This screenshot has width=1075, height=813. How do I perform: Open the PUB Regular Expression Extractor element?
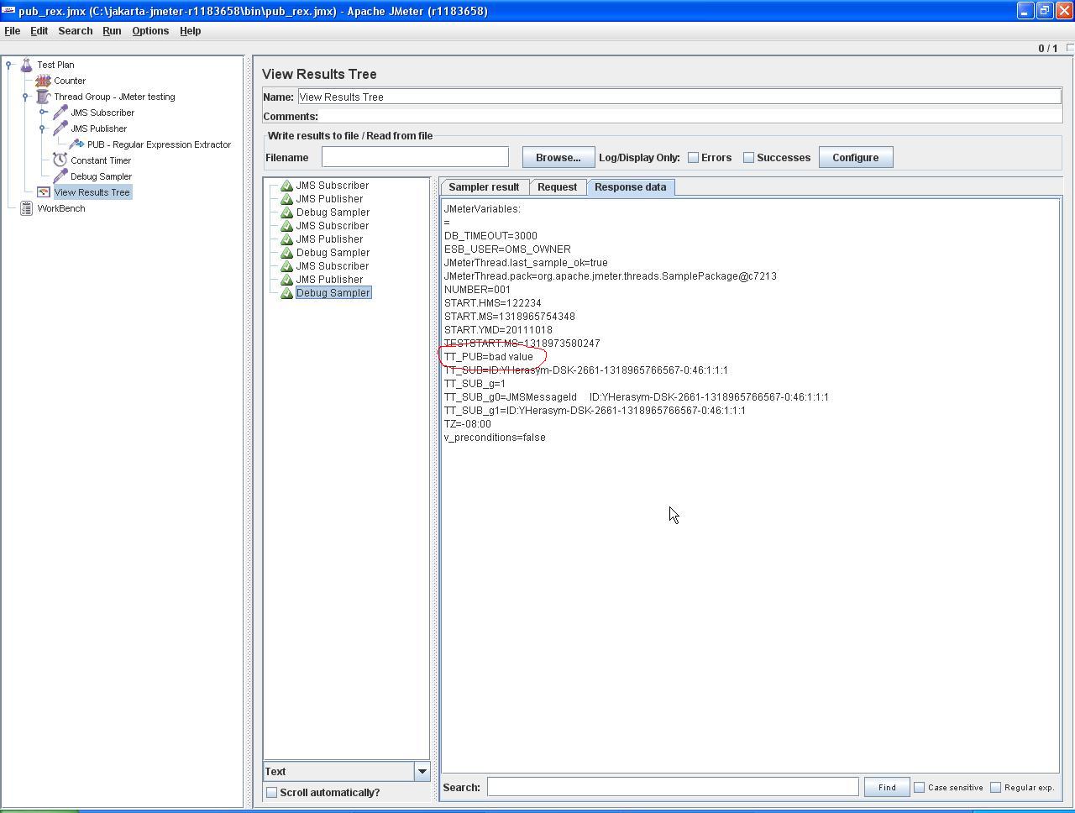click(76, 144)
